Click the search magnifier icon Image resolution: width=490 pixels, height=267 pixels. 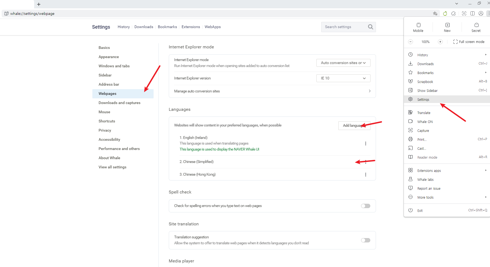coord(371,27)
